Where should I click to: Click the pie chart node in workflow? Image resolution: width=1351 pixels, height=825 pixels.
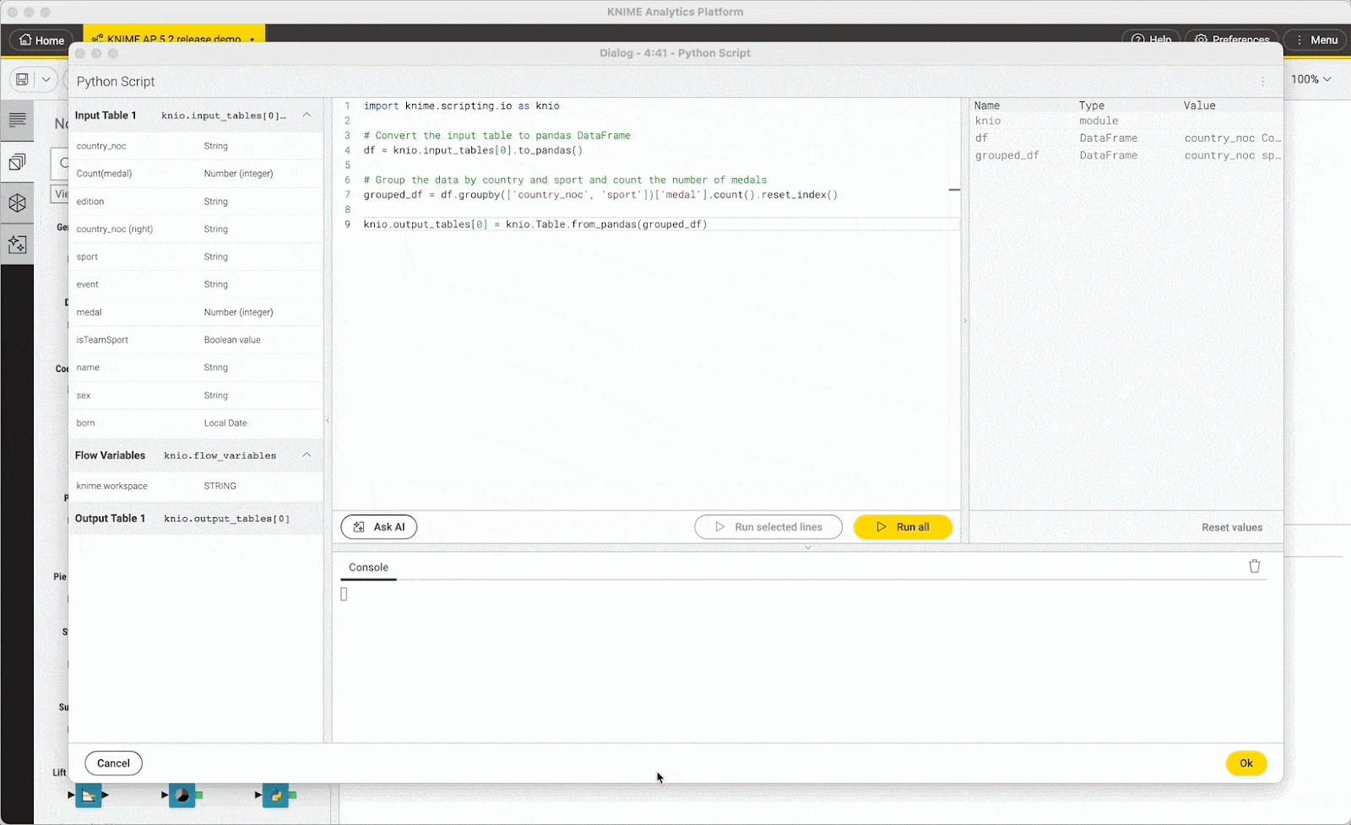182,795
